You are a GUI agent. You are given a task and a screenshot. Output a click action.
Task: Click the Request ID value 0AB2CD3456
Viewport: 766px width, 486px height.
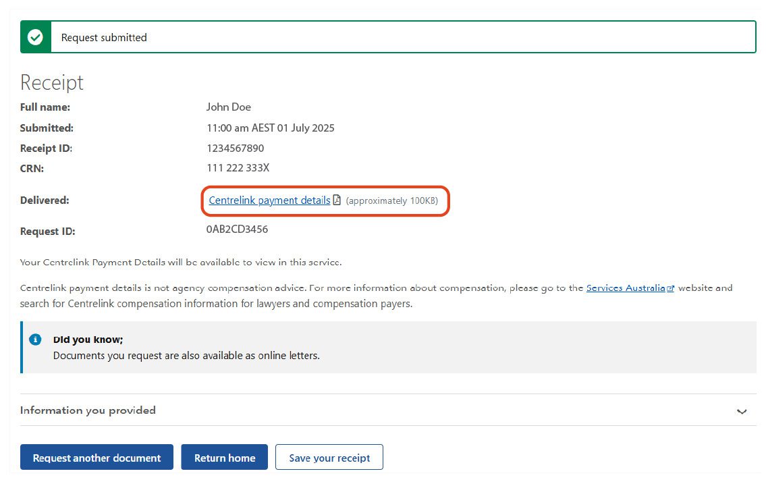tap(237, 230)
